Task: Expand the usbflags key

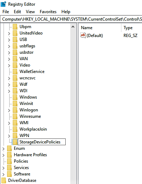Action: 9,46
